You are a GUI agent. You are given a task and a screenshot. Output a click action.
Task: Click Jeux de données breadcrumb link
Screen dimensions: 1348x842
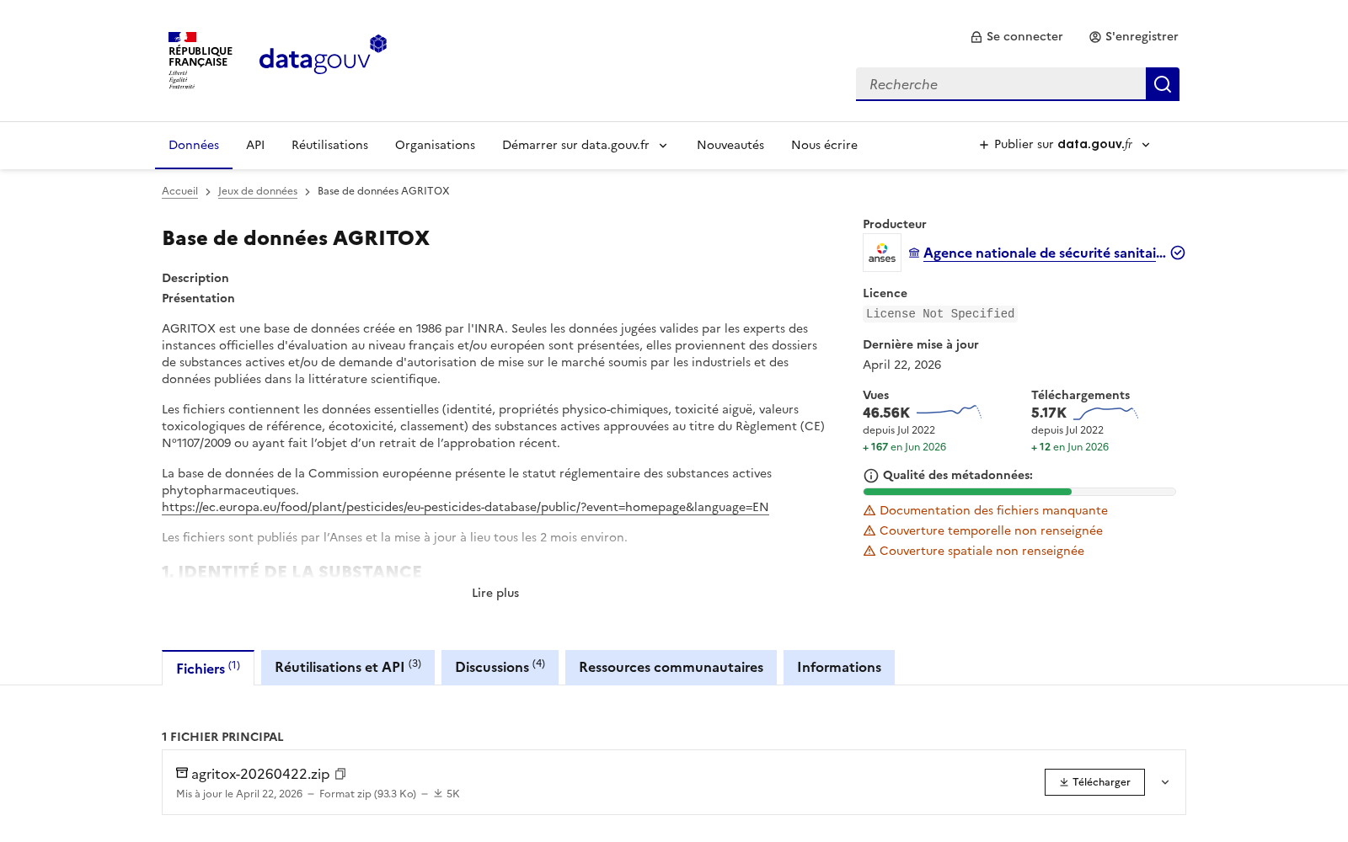pyautogui.click(x=258, y=191)
